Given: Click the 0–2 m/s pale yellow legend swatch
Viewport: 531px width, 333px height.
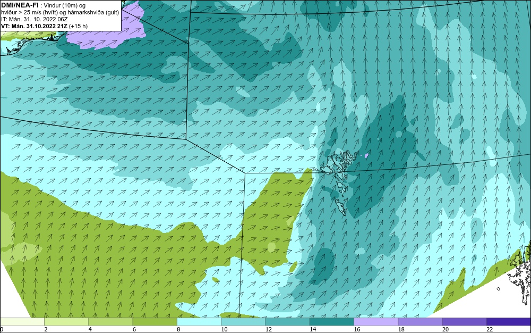Looking at the screenshot, I should click(x=22, y=322).
